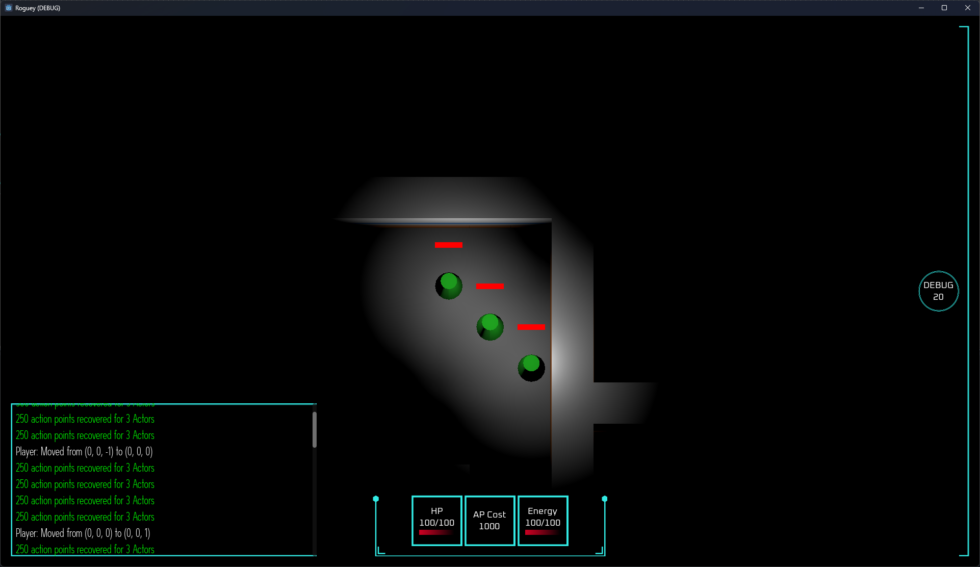Click left hexagon marker on HUD frame
Image resolution: width=980 pixels, height=567 pixels.
[x=376, y=499]
